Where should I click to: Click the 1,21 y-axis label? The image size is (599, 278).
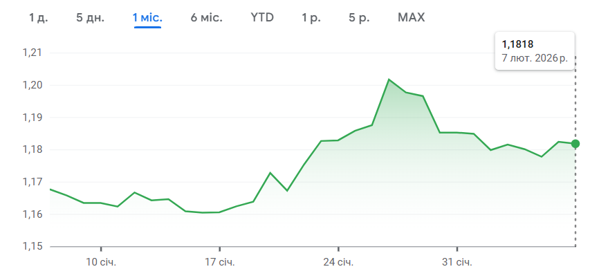click(32, 53)
